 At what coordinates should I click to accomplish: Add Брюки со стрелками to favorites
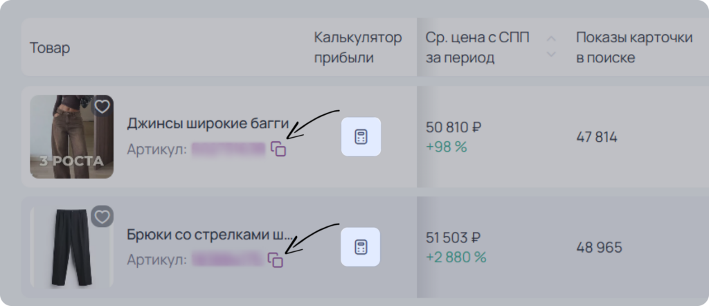102,217
